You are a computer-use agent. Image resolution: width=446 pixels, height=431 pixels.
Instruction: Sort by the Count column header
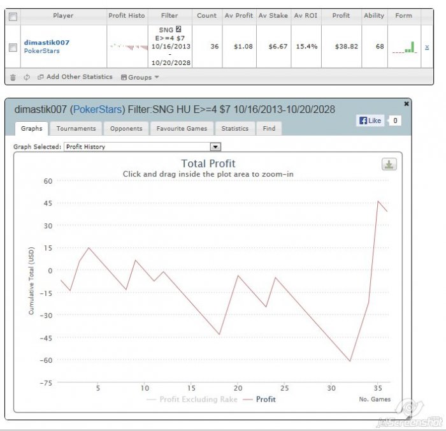[207, 16]
